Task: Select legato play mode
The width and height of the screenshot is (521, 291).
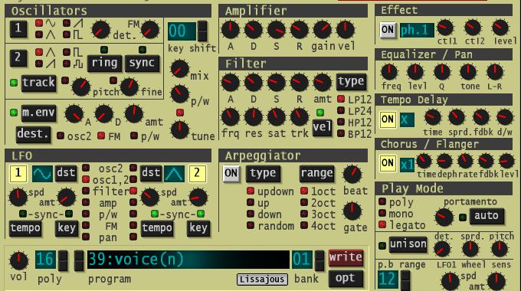Action: click(382, 224)
